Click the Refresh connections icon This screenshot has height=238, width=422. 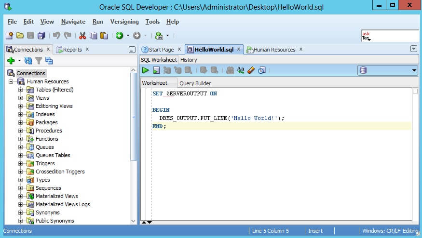(x=28, y=61)
